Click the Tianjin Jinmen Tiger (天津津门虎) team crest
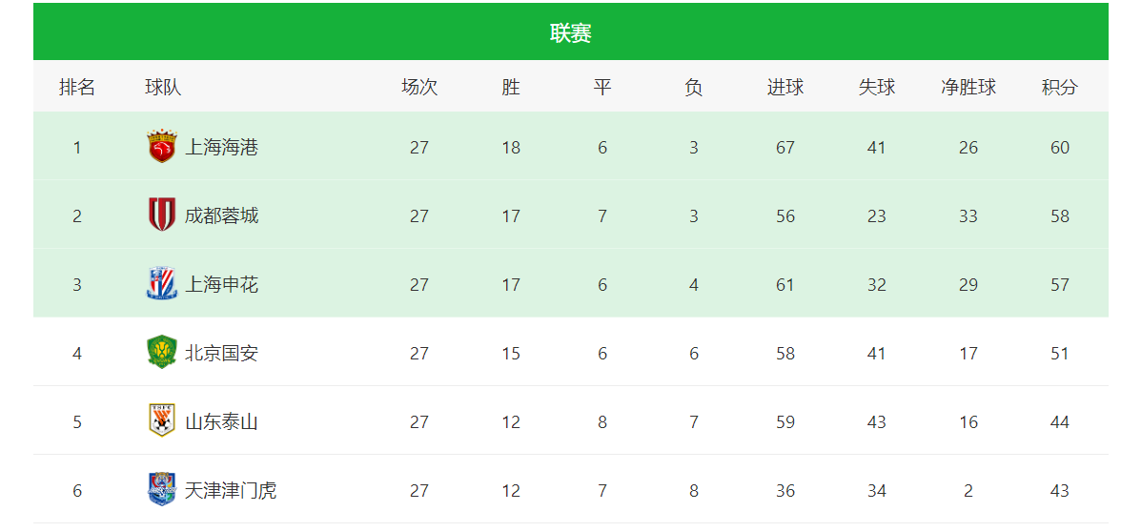This screenshot has width=1121, height=532. tap(161, 490)
